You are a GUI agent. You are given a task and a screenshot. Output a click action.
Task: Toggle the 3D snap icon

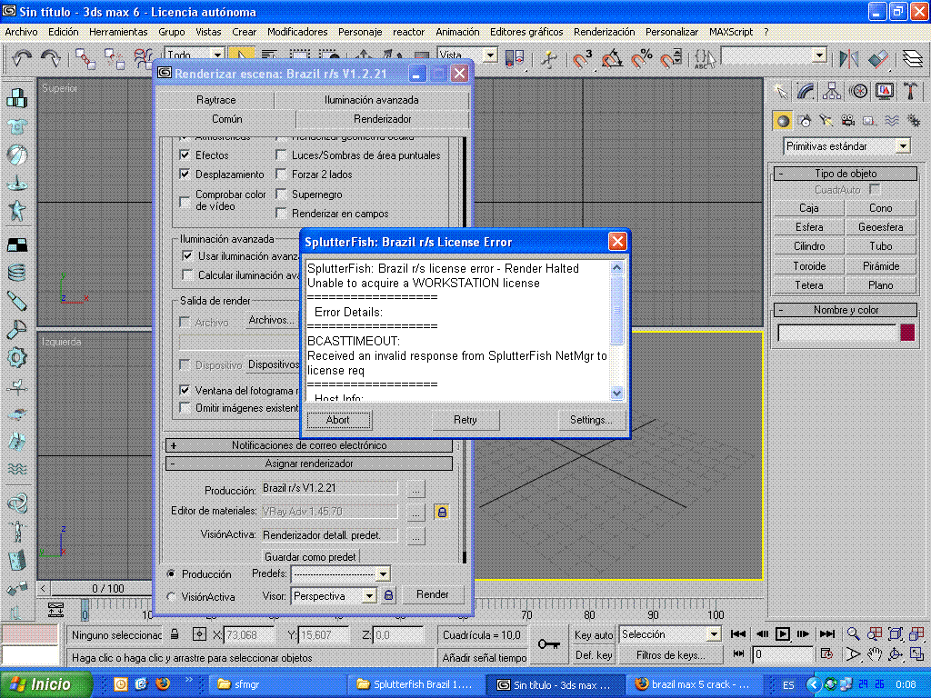(x=583, y=58)
